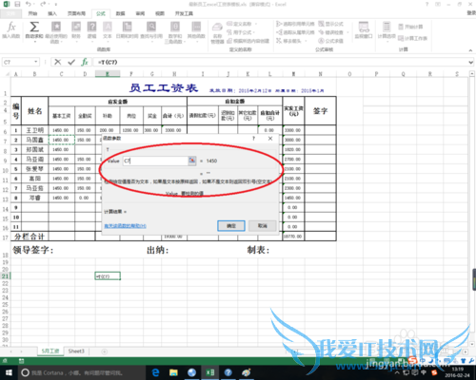Open Recently Used functions (最近使用的函数)
Viewport: 476px width, 380px height.
coord(56,31)
